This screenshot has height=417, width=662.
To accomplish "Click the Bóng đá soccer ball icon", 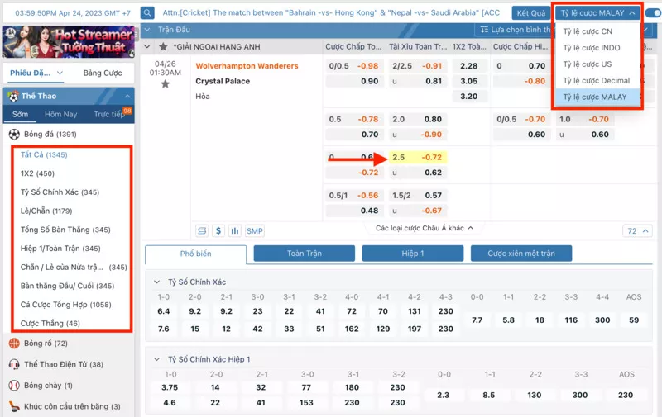I will click(14, 135).
